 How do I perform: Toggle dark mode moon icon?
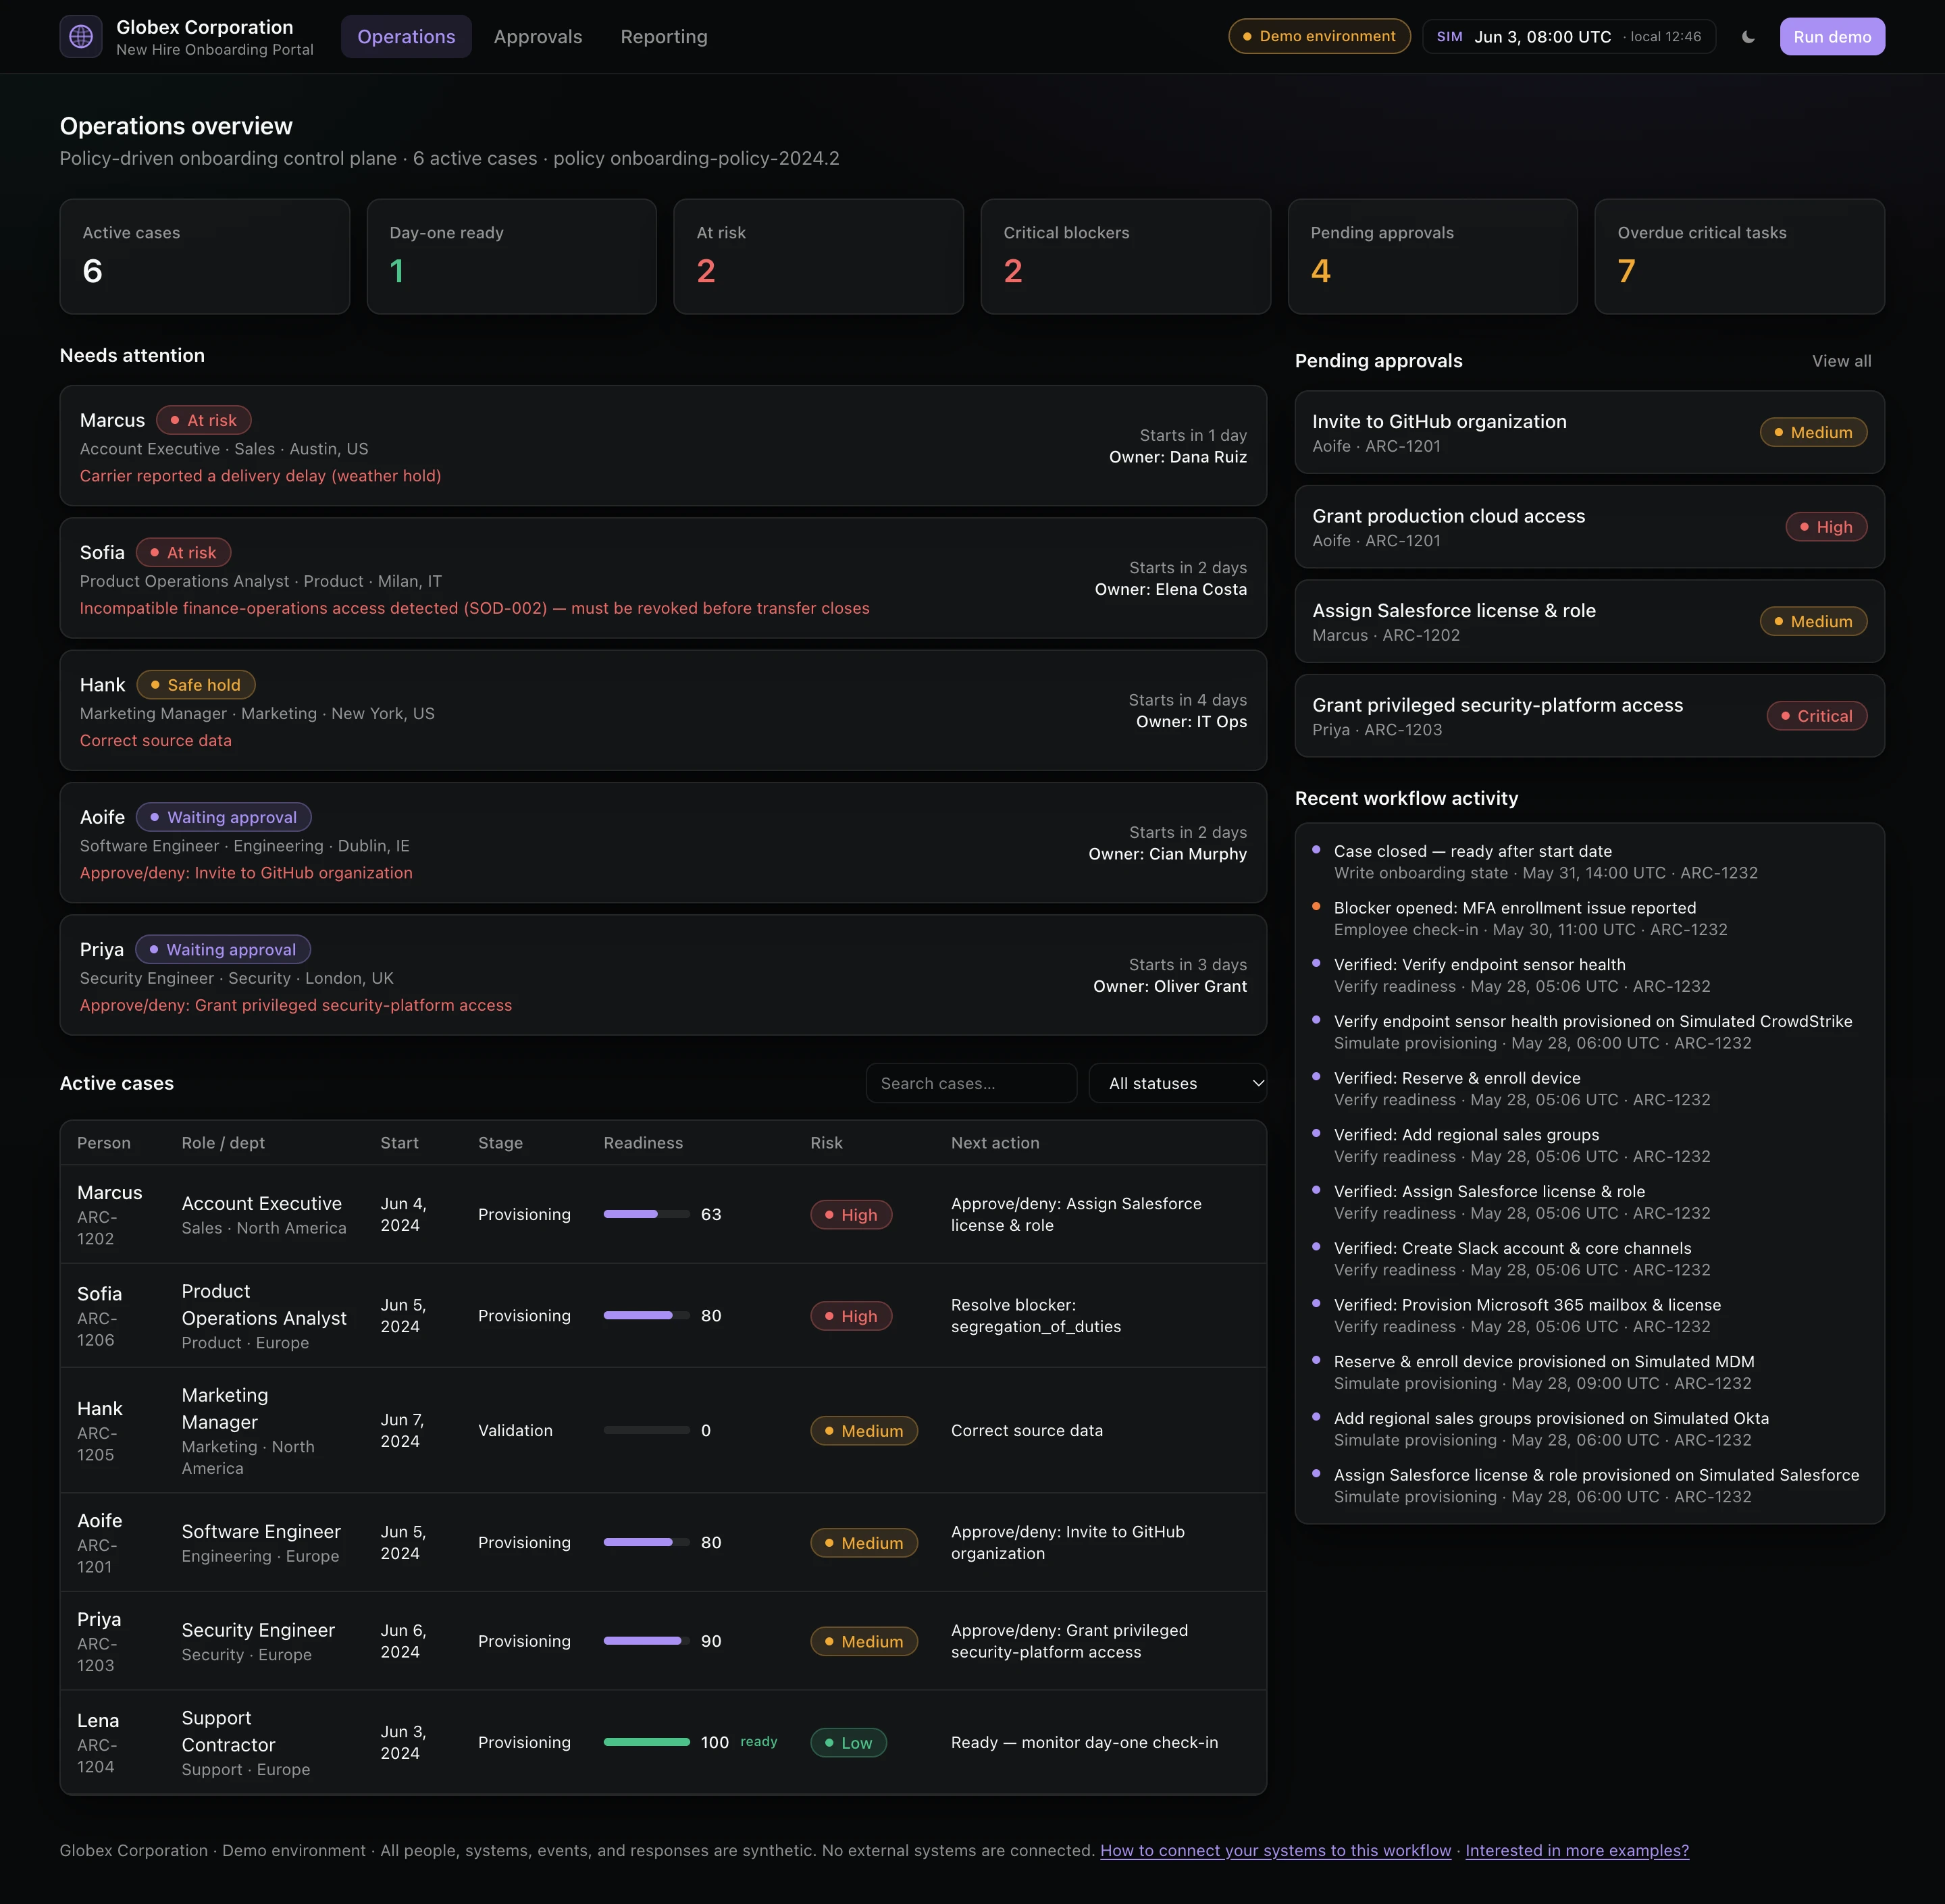point(1748,37)
